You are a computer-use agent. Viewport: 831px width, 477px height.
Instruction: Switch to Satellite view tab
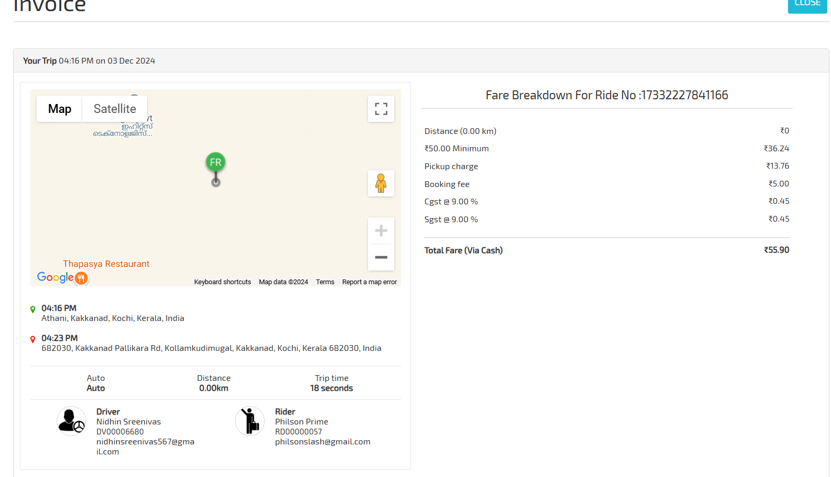point(114,109)
